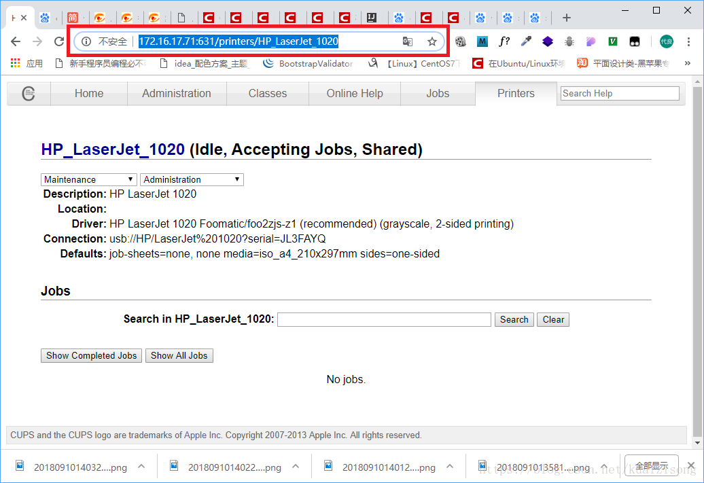Go to the Classes tab
This screenshot has height=483, width=704.
click(x=268, y=93)
